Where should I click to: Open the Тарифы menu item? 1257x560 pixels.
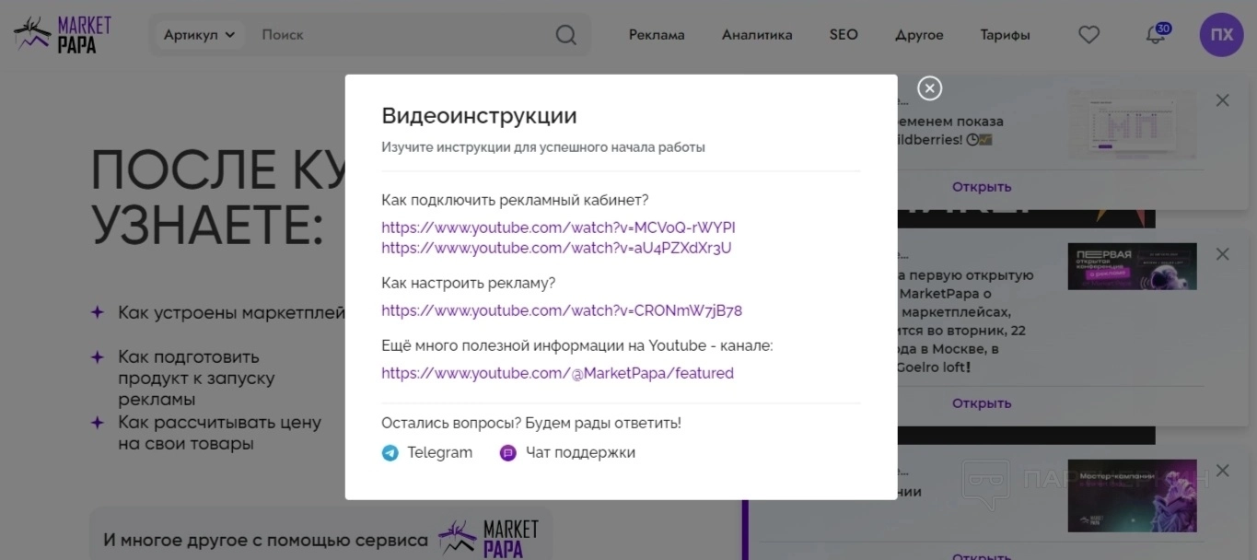[x=1005, y=35]
